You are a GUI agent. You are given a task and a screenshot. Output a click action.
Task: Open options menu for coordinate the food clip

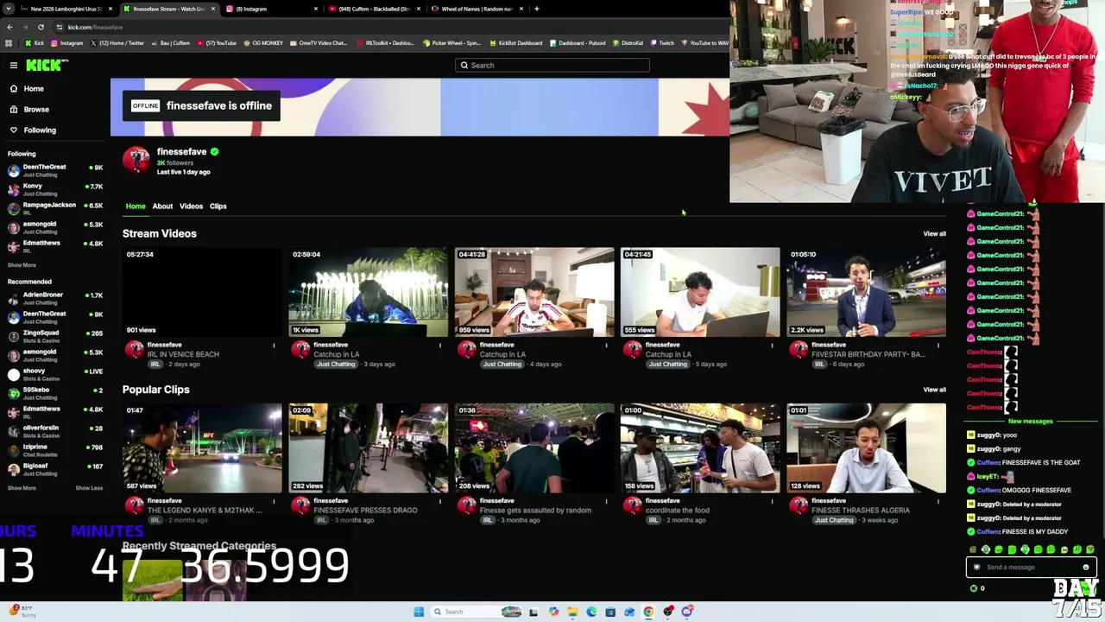pyautogui.click(x=772, y=501)
